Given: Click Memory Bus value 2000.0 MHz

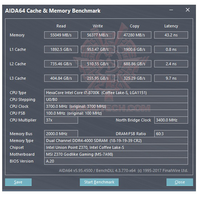Looking at the screenshot, I should pyautogui.click(x=61, y=134).
